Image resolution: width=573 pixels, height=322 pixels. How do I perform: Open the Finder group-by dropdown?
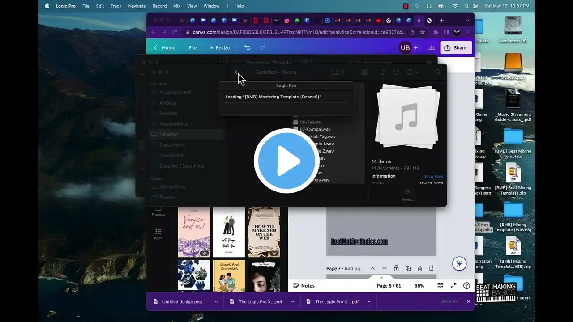coord(367,72)
